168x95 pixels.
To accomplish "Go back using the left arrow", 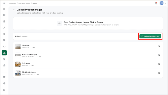I will 14,10.
